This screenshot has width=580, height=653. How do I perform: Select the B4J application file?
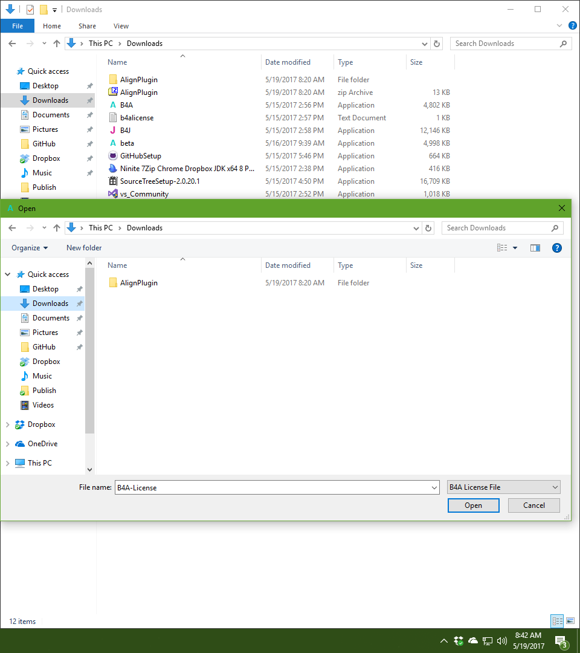125,131
